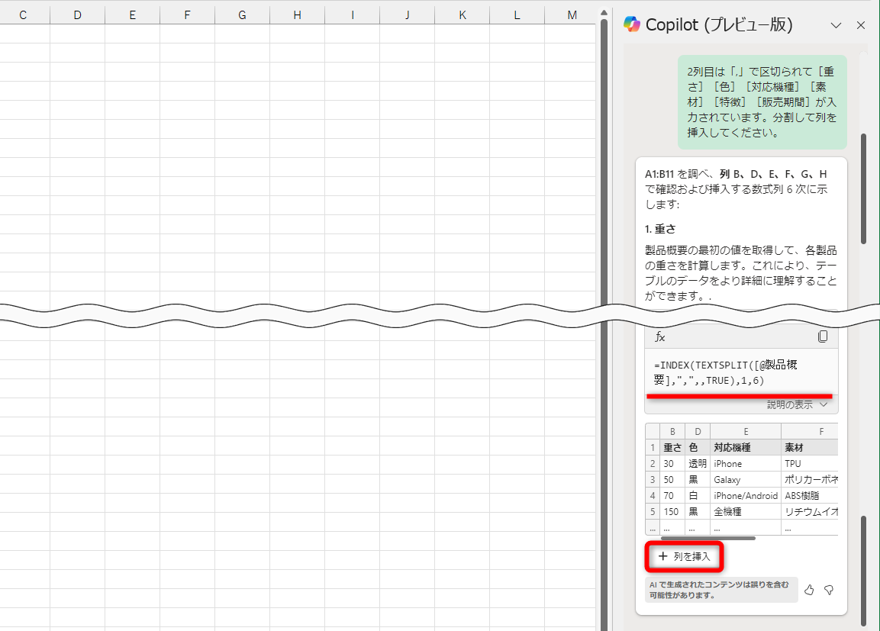Screen dimensions: 880x631
Task: Click the Galaxy row in the preview table
Action: [x=727, y=479]
